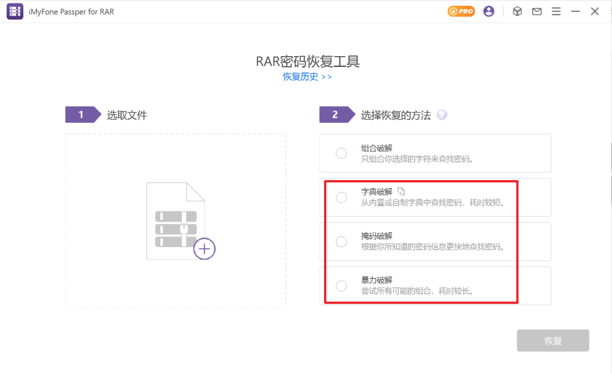Open the hamburger menu icon
The image size is (612, 374).
556,11
